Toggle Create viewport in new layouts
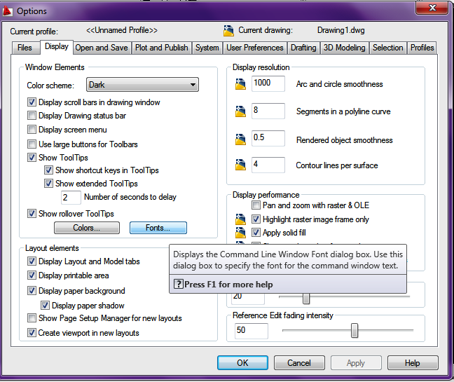Viewport: 454px width, 382px height. 32,332
